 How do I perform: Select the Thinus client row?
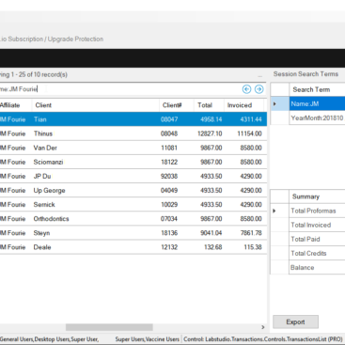click(x=133, y=133)
